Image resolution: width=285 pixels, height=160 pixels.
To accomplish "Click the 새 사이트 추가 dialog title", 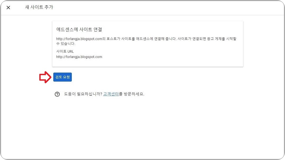I will tap(39, 7).
